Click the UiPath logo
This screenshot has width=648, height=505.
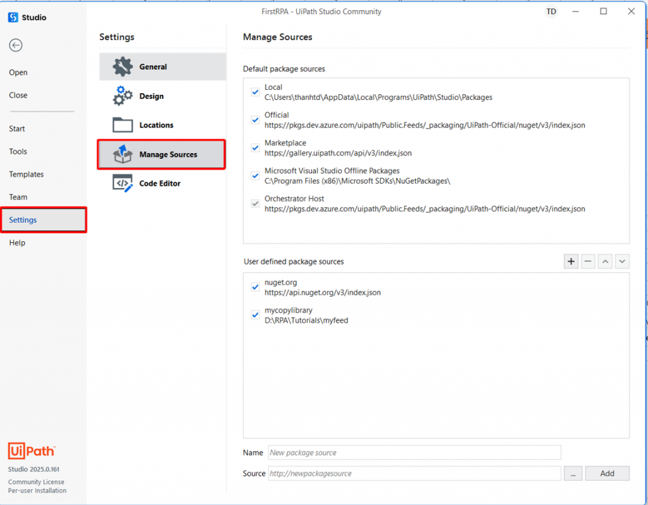click(32, 451)
